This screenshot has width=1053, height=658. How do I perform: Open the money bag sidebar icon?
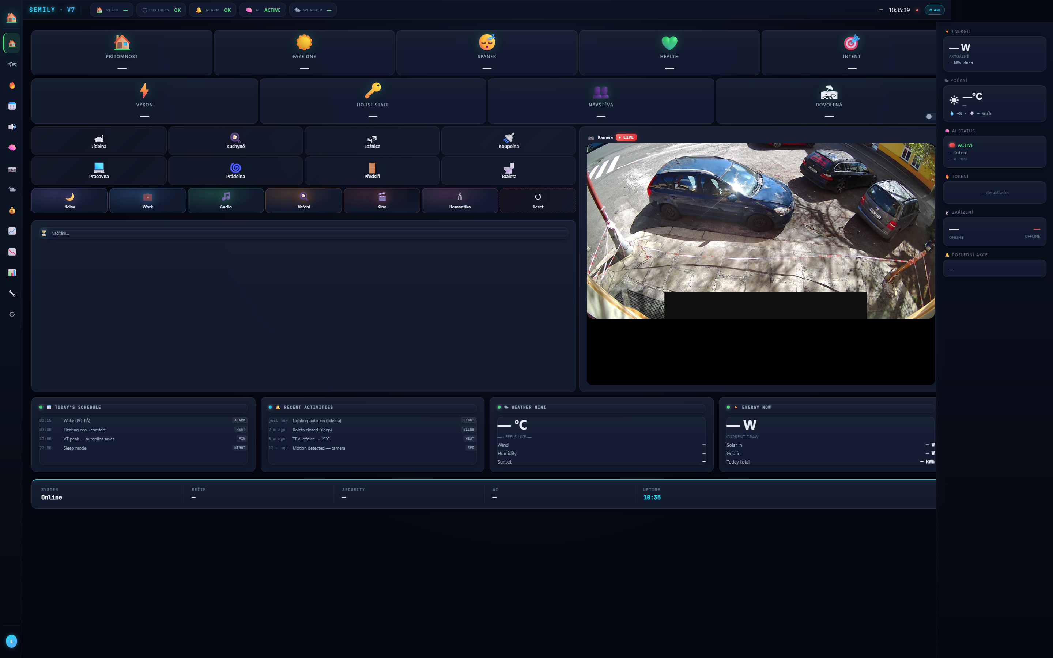point(12,210)
